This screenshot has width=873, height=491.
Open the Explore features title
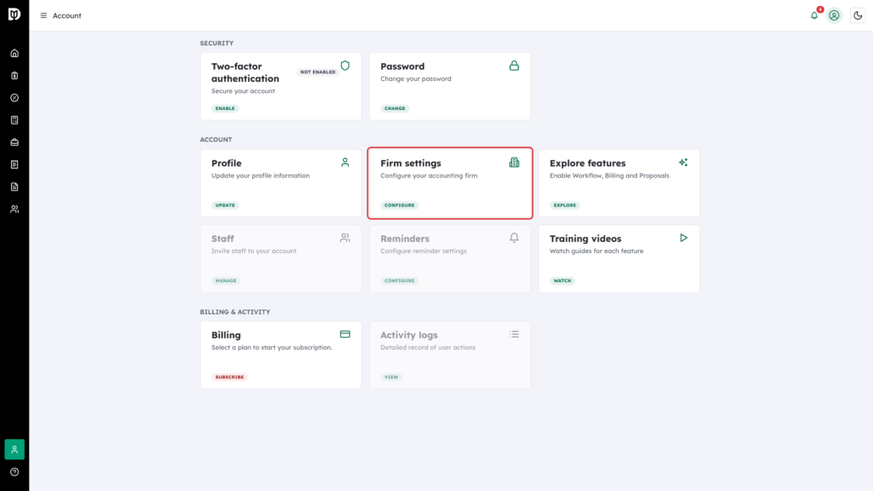tap(587, 163)
